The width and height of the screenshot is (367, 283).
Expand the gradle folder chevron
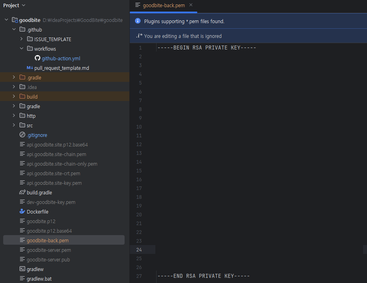click(x=14, y=106)
